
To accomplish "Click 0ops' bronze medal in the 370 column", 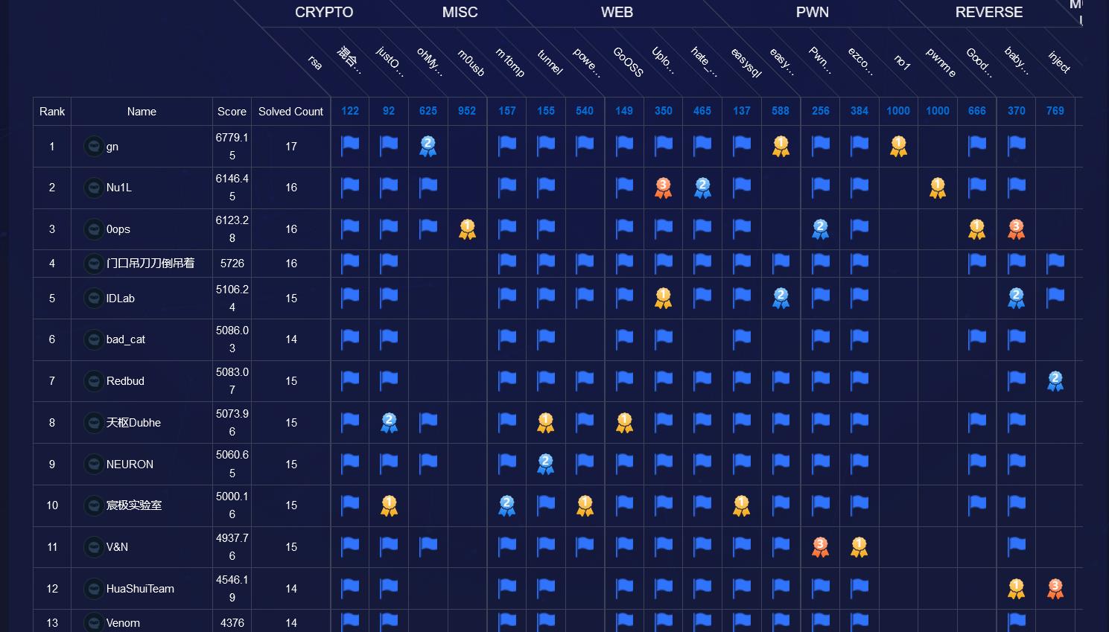I will tap(1016, 229).
